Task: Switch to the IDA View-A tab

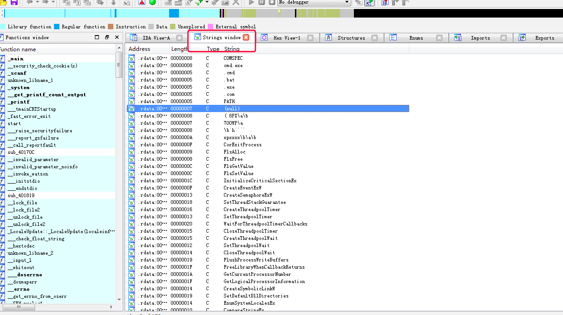Action: click(156, 38)
